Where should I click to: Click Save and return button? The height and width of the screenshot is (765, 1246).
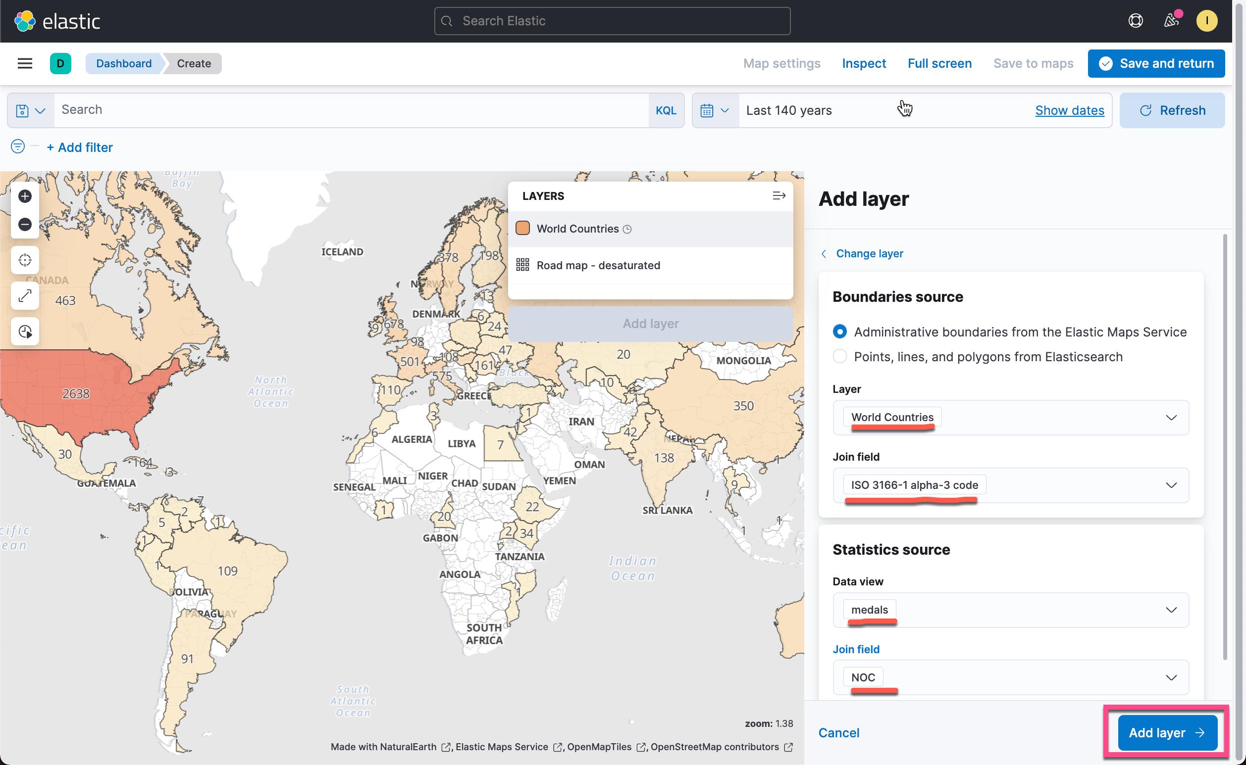coord(1156,63)
